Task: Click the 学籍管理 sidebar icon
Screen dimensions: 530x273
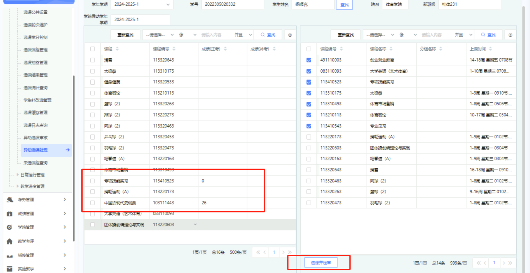Action: (x=10, y=227)
